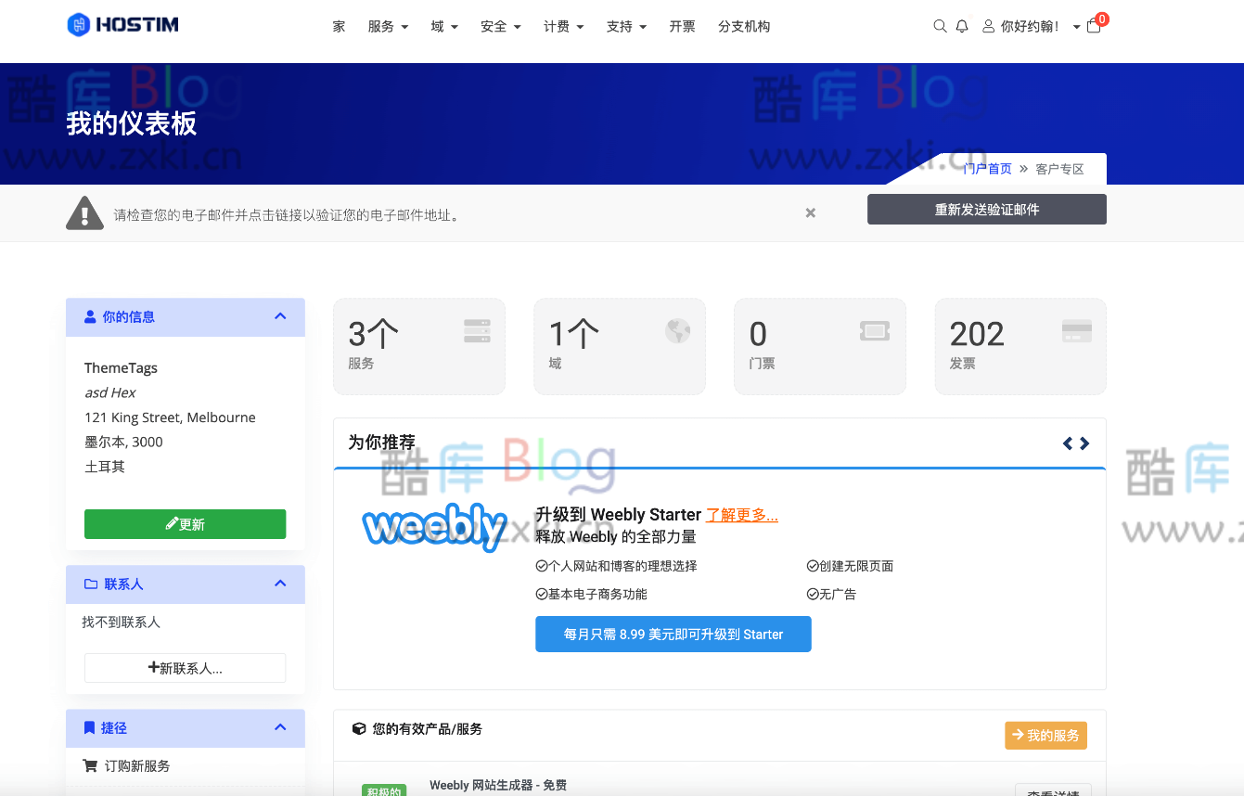
Task: Click the 了解更多 link
Action: click(x=742, y=515)
